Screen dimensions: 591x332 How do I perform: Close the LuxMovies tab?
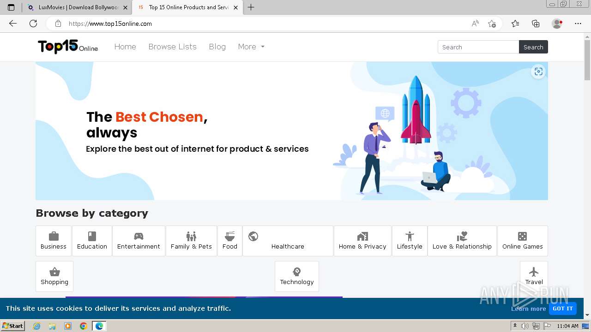click(125, 7)
